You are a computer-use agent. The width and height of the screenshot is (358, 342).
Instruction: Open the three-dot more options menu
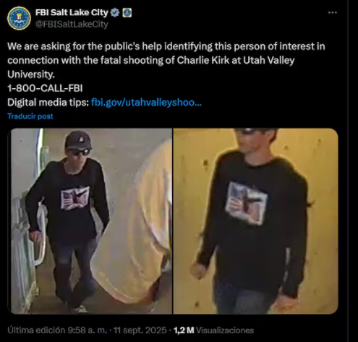332,13
